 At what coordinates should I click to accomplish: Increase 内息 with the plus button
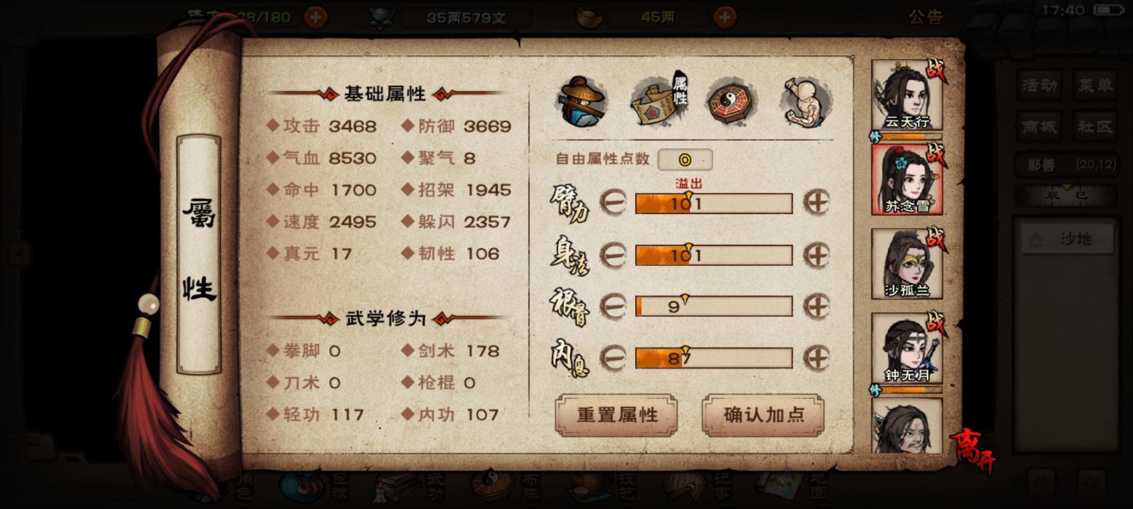[817, 358]
